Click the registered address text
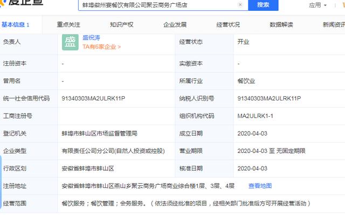The width and height of the screenshot is (345, 215). click(x=148, y=186)
